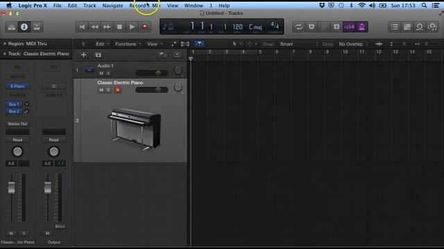Click bar 5 in the timeline ruler
The image size is (444, 249).
(x=260, y=52)
